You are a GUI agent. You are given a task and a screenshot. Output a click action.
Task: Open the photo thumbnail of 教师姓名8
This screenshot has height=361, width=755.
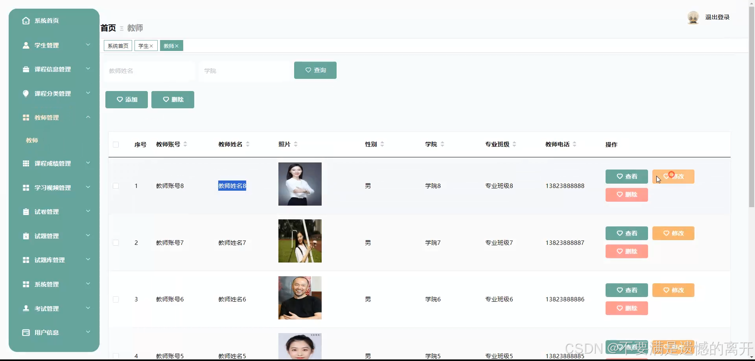click(x=300, y=184)
